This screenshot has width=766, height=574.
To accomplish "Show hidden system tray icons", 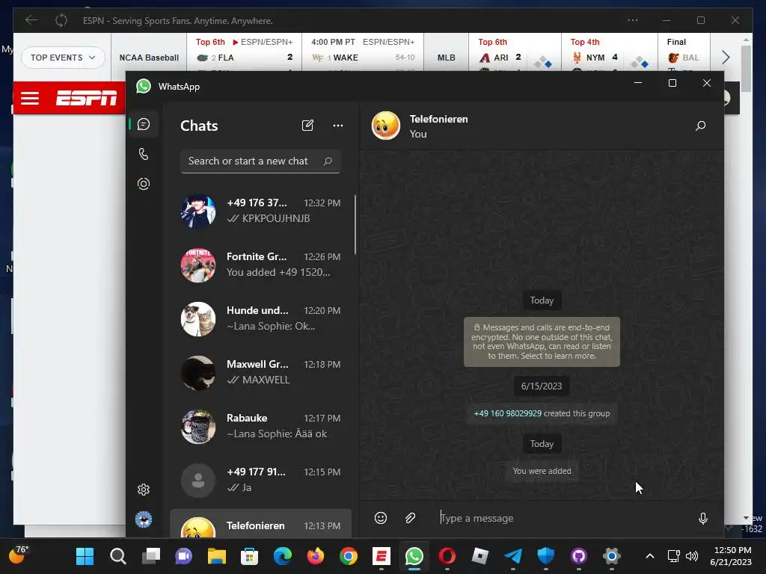I will pyautogui.click(x=650, y=556).
